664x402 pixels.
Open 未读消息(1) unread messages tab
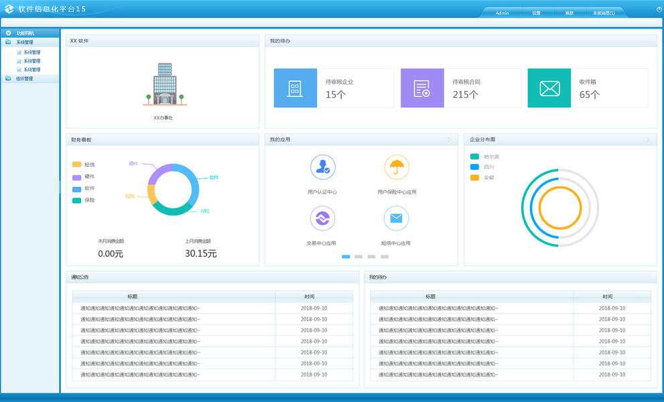(x=604, y=13)
